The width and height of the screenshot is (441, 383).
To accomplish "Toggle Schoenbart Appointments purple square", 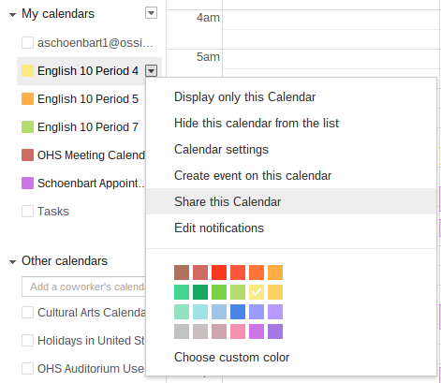I will tap(27, 183).
